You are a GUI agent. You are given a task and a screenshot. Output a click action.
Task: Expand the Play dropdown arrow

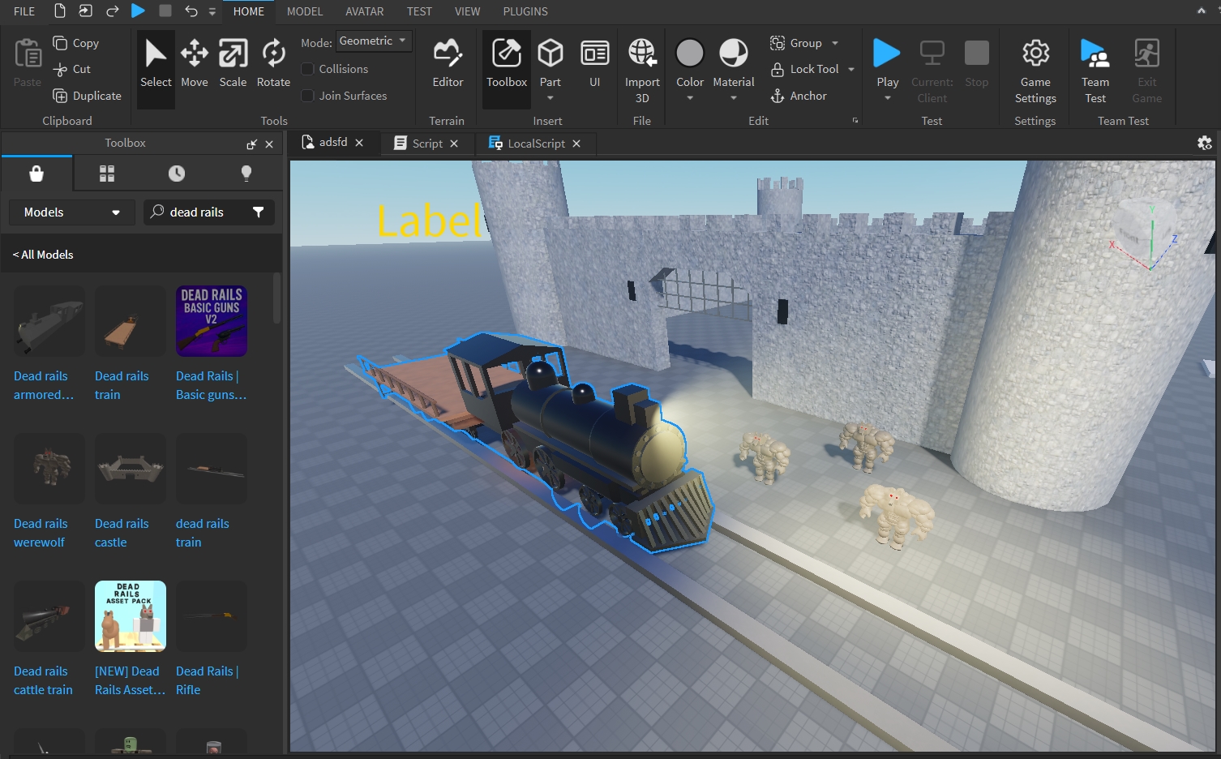click(x=888, y=99)
